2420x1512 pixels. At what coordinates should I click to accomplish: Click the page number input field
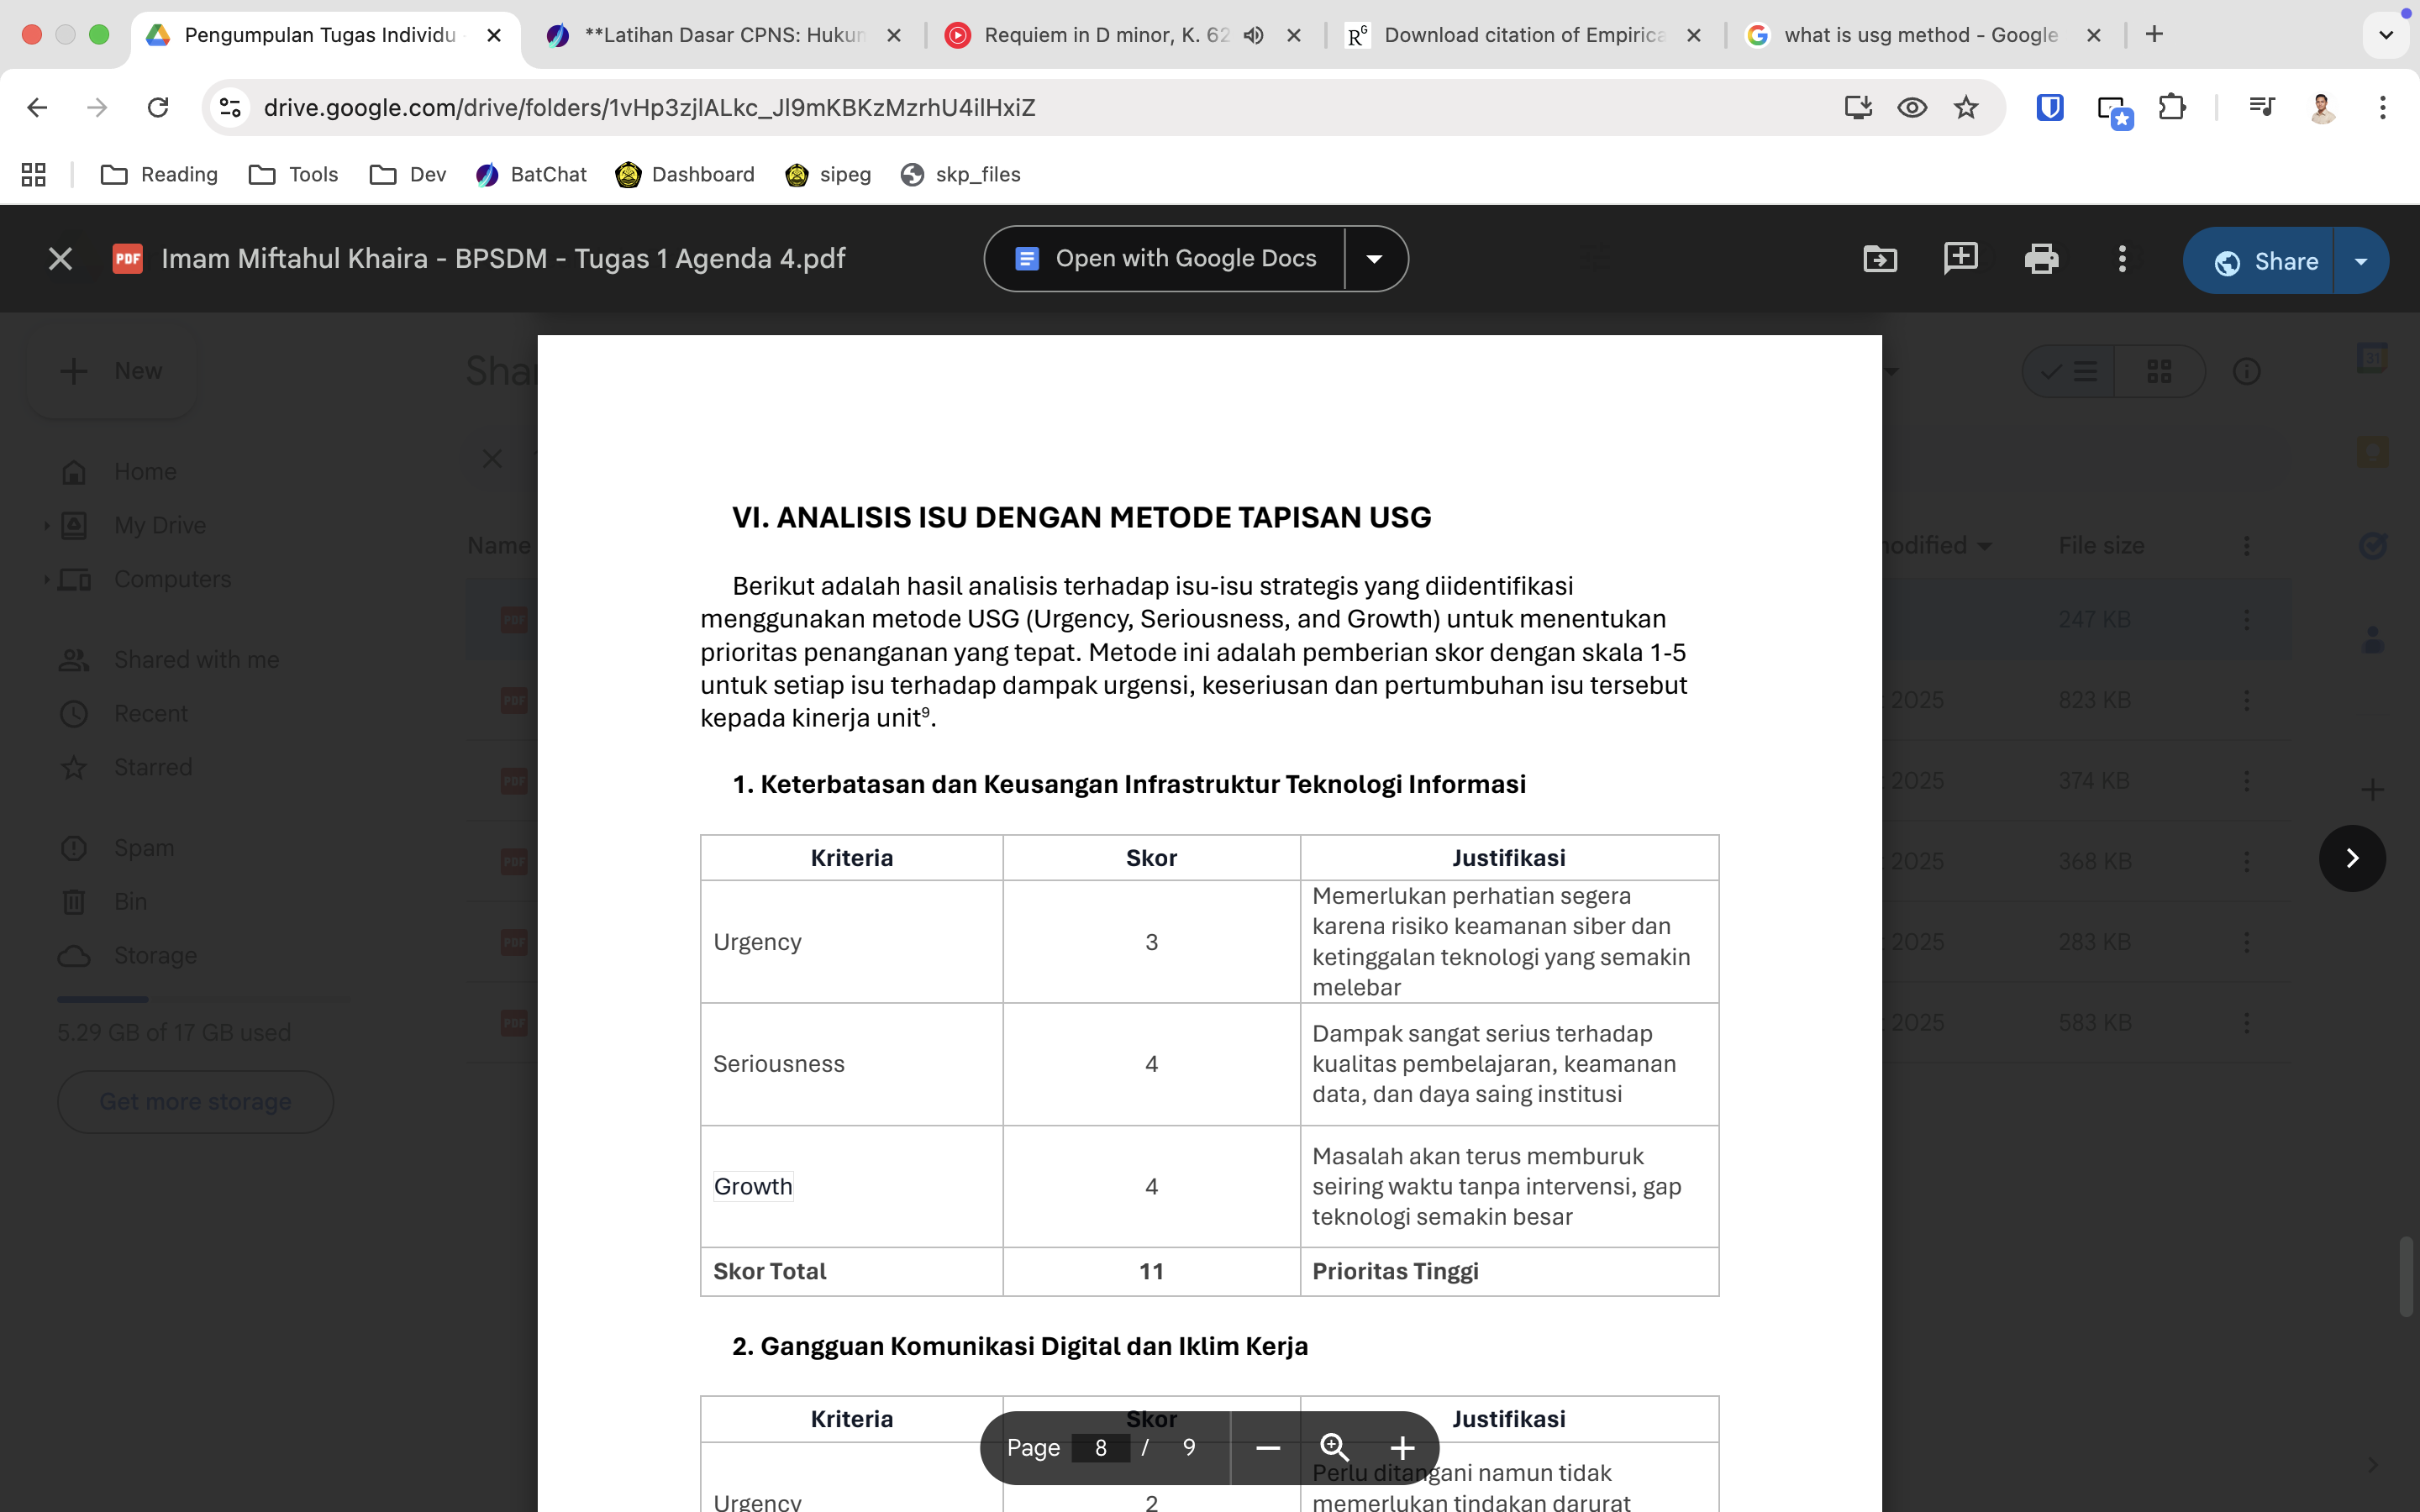pyautogui.click(x=1100, y=1447)
